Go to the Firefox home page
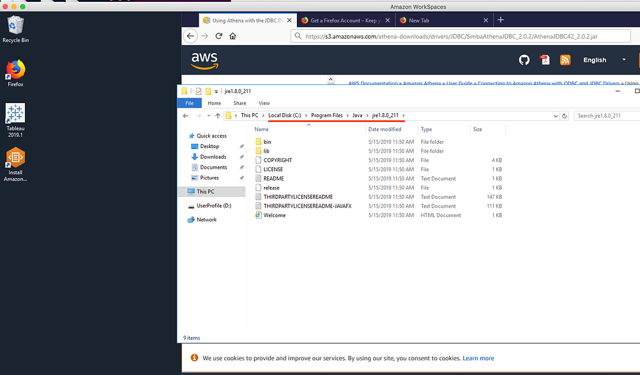 tap(232, 36)
